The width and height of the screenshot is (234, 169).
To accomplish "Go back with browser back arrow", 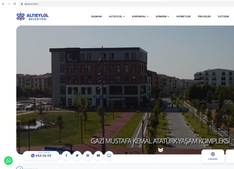I will [3, 4].
